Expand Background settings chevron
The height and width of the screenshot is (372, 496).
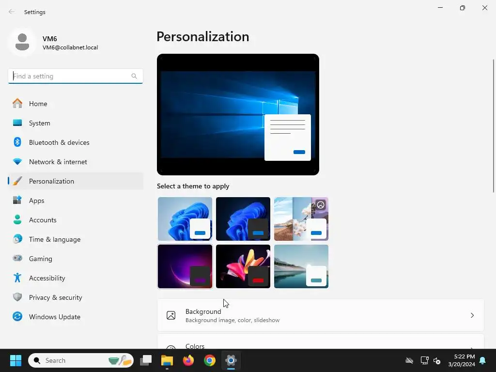coord(472,315)
